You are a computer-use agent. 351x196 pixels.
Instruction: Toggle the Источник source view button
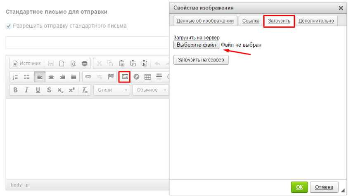[26, 64]
